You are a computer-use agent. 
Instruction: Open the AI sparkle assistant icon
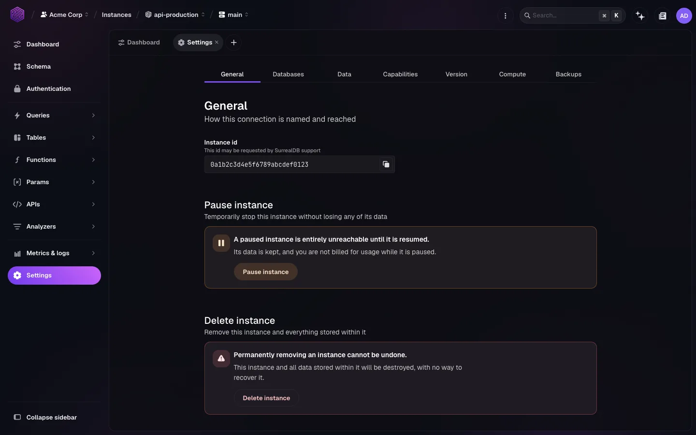click(x=640, y=15)
